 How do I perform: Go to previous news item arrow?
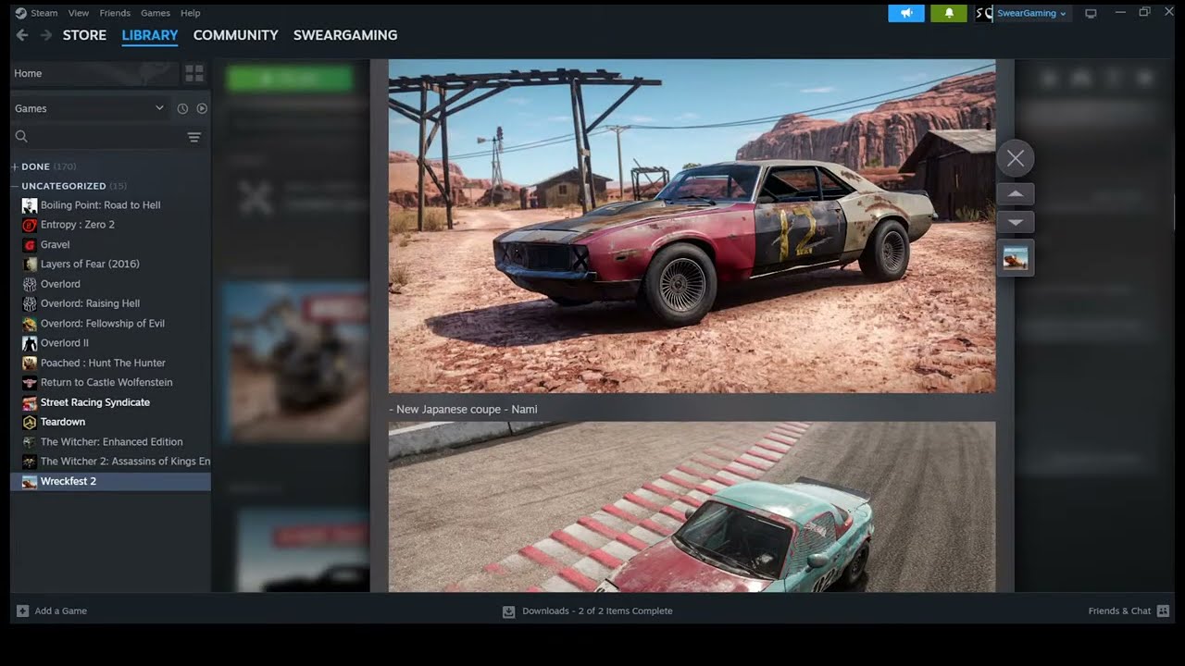pos(1016,194)
